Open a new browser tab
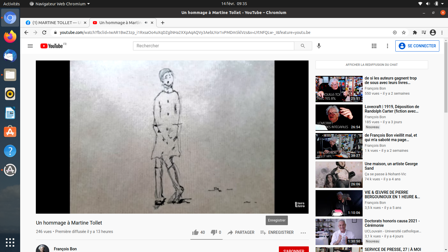 163,23
